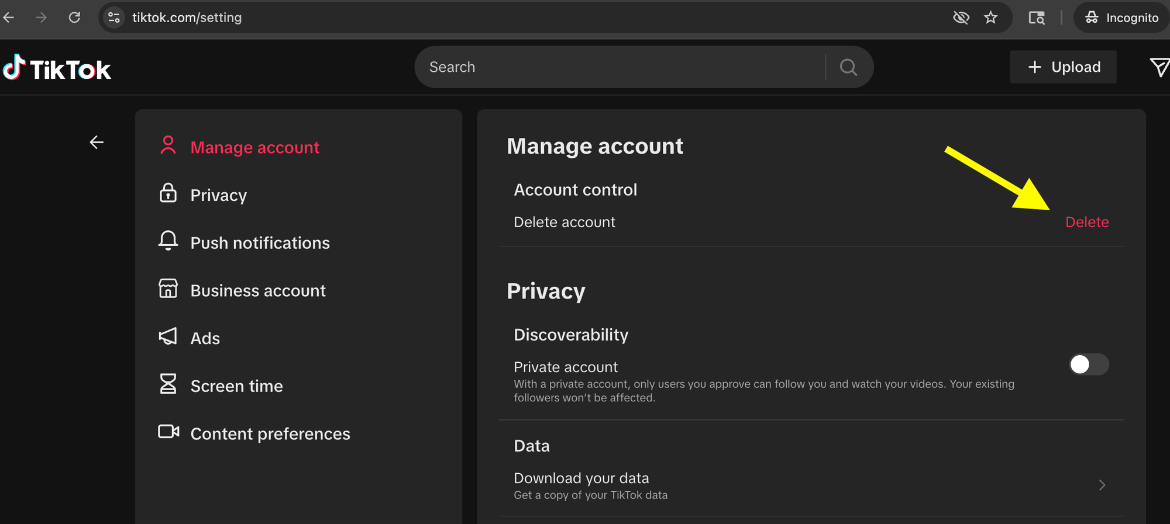
Task: Click the Private account label
Action: tap(566, 367)
